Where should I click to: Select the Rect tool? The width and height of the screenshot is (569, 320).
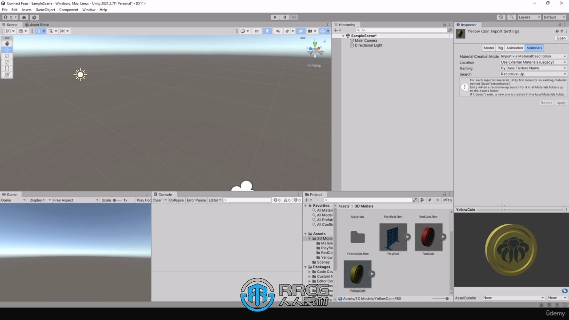[7, 68]
